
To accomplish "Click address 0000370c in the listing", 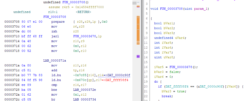I will pyautogui.click(x=12, y=26).
